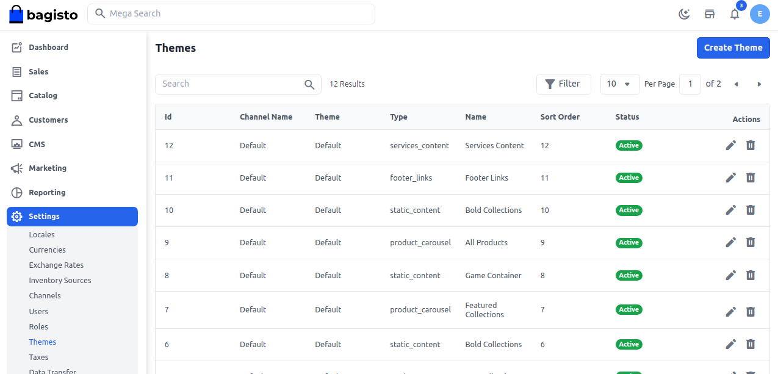Edit Bold Collections row id 6
Image resolution: width=778 pixels, height=374 pixels.
pos(730,344)
